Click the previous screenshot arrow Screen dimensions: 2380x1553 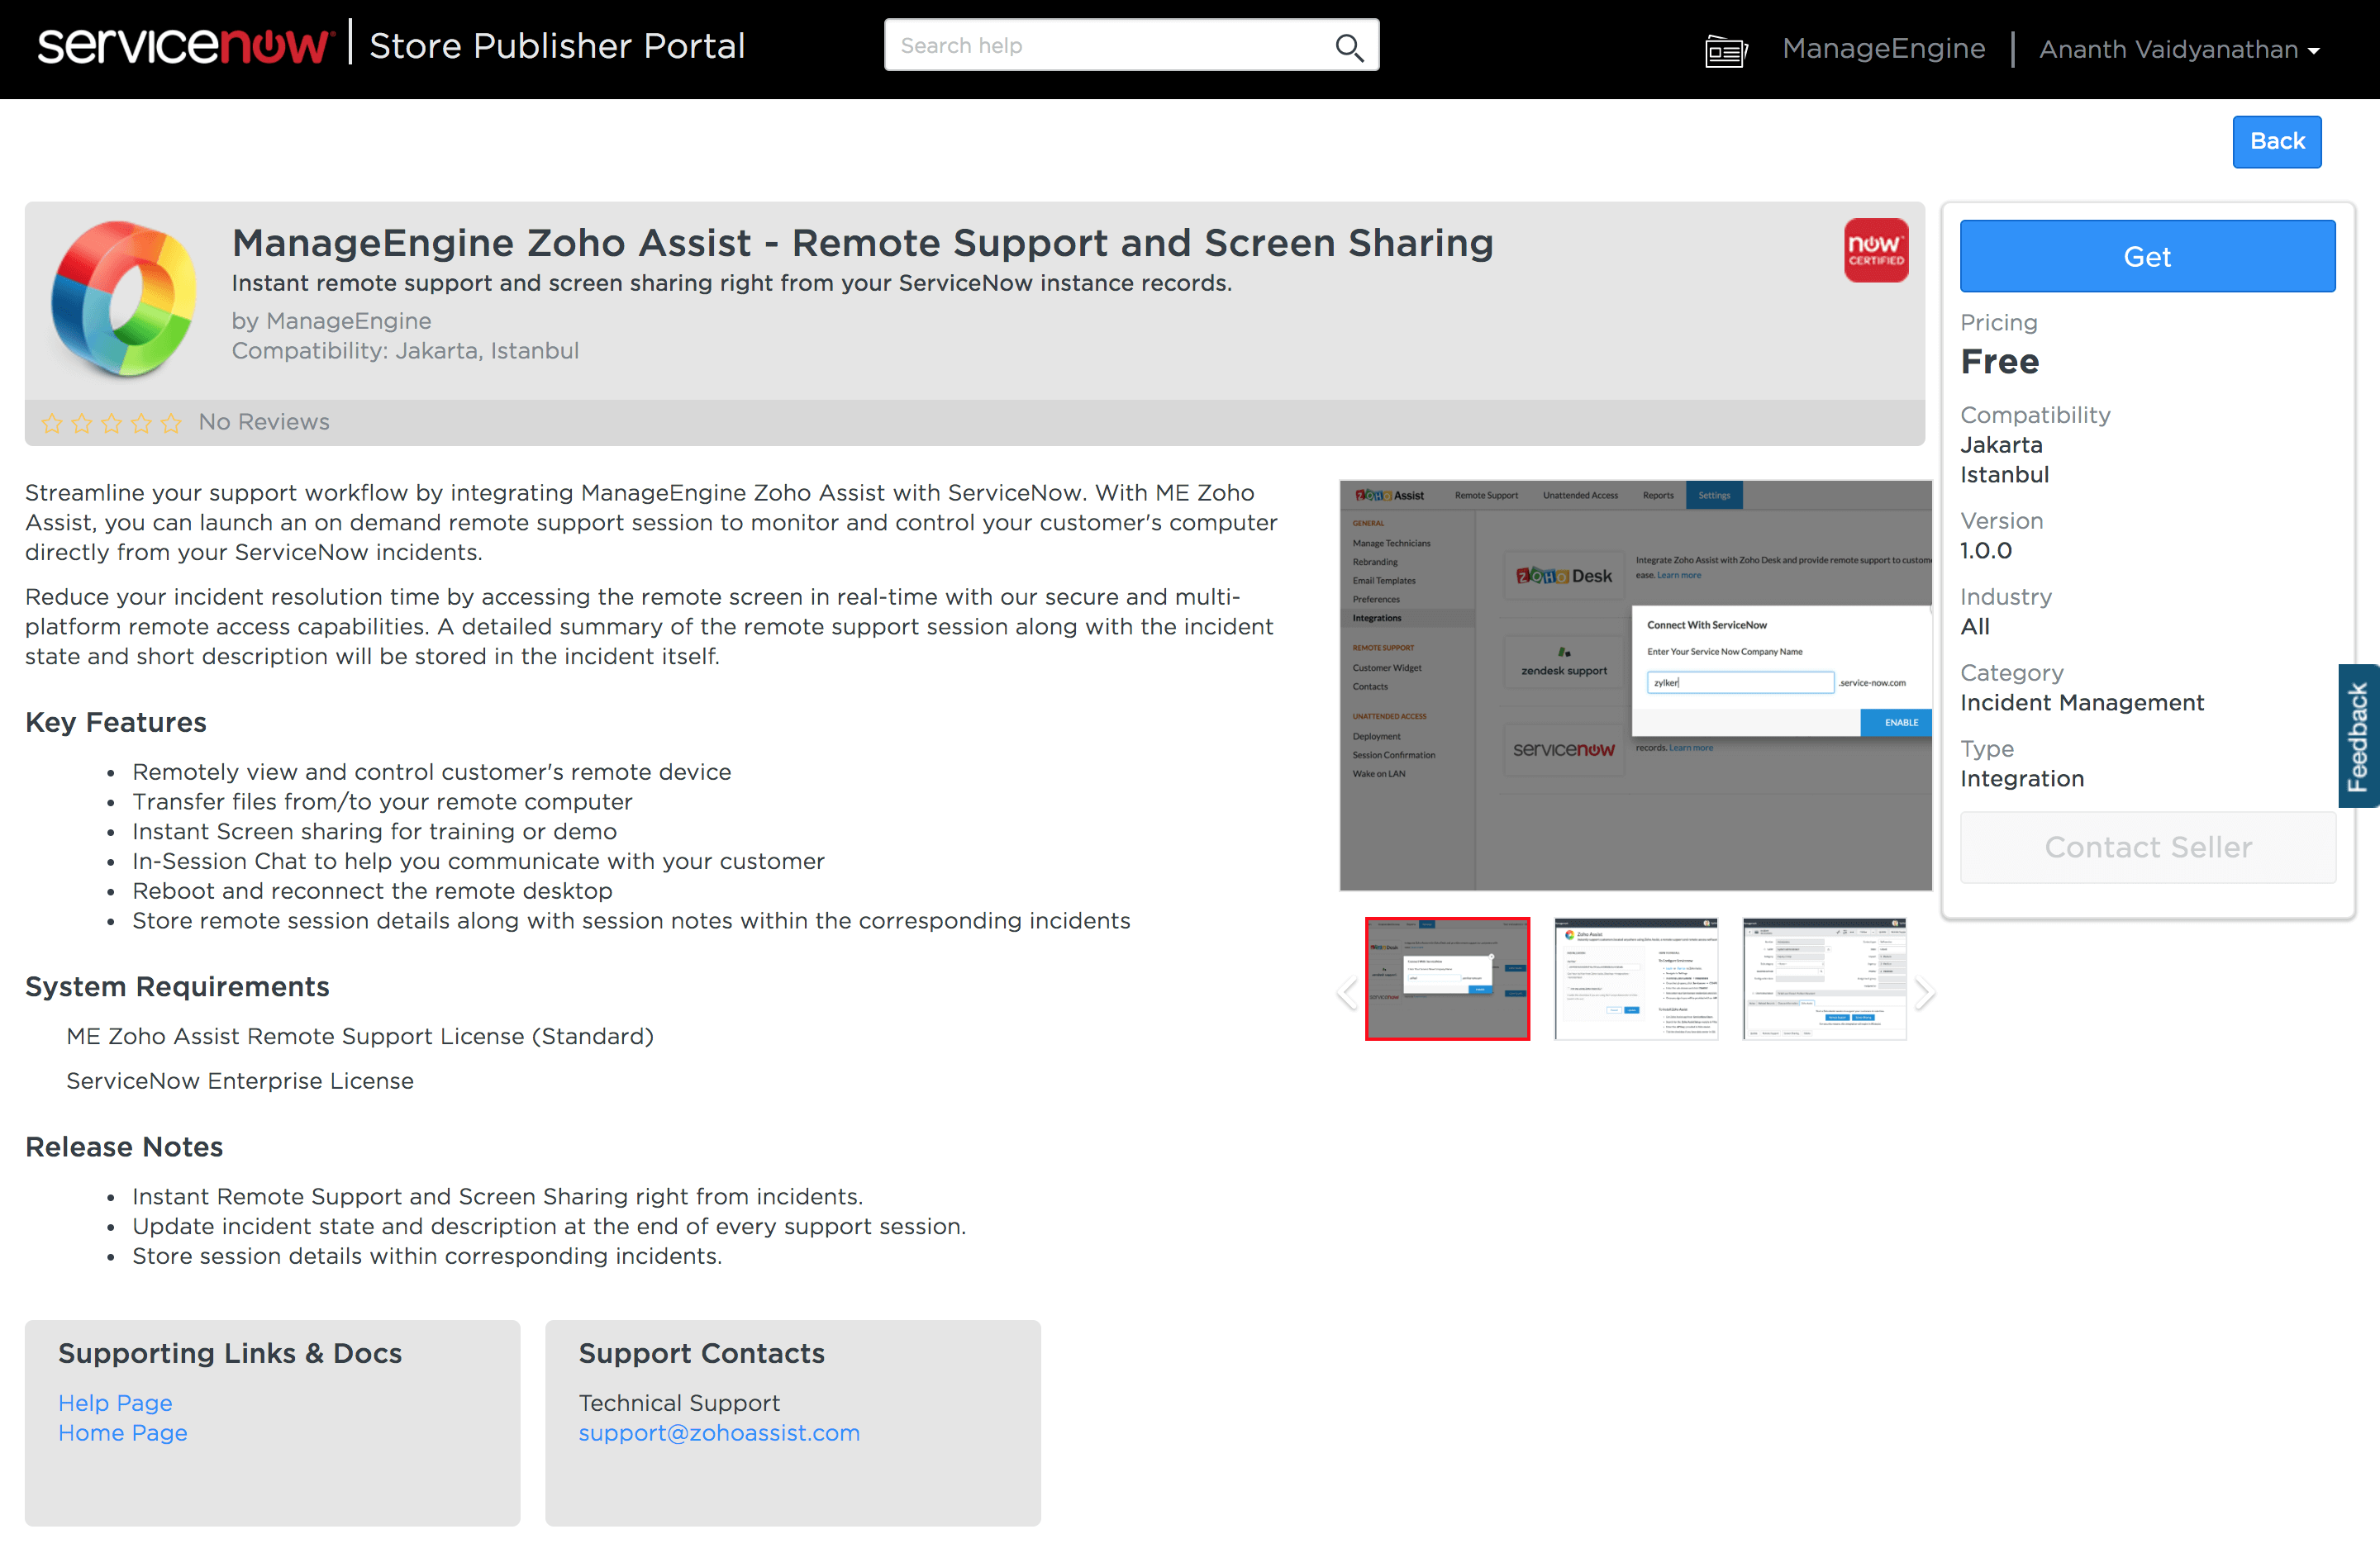click(1347, 992)
